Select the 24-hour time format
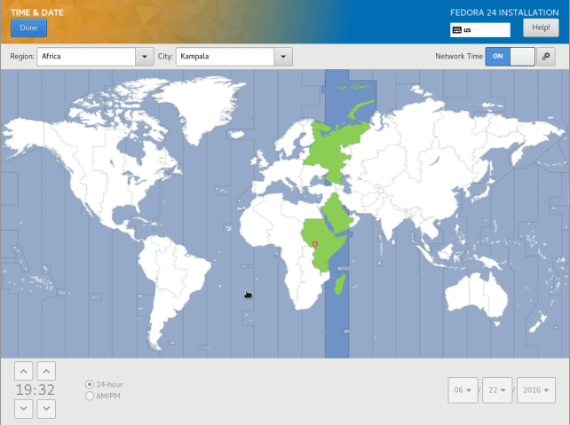Screen dimensions: 570x425 click(x=104, y=384)
